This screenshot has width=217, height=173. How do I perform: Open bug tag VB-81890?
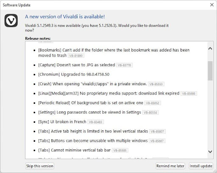point(76,56)
